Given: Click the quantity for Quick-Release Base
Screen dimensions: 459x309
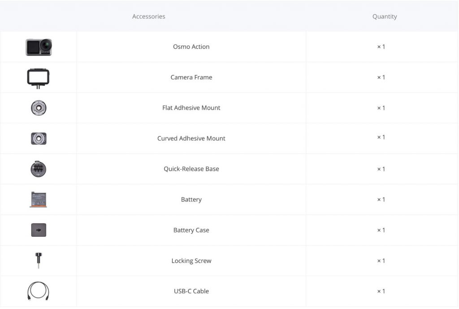Looking at the screenshot, I should click(x=381, y=169).
